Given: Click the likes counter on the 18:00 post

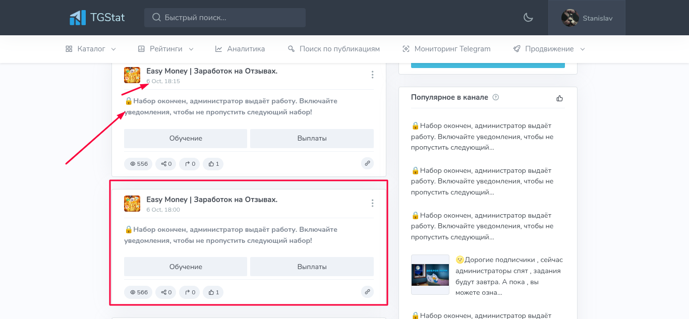Looking at the screenshot, I should point(213,292).
